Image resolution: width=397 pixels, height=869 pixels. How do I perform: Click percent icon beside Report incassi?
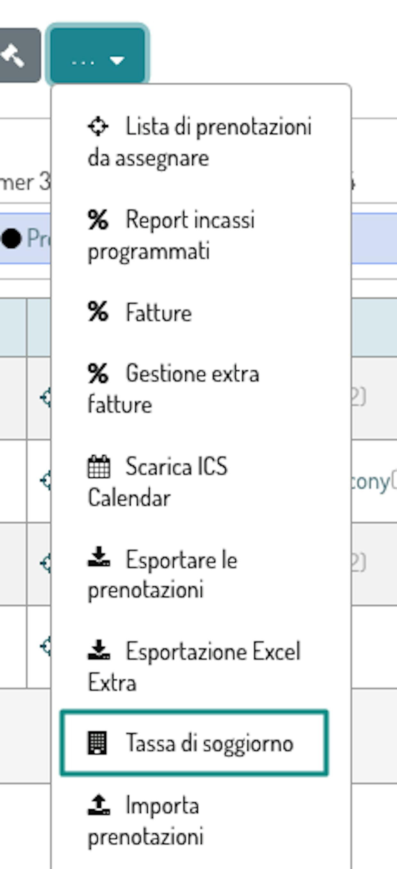tap(98, 219)
